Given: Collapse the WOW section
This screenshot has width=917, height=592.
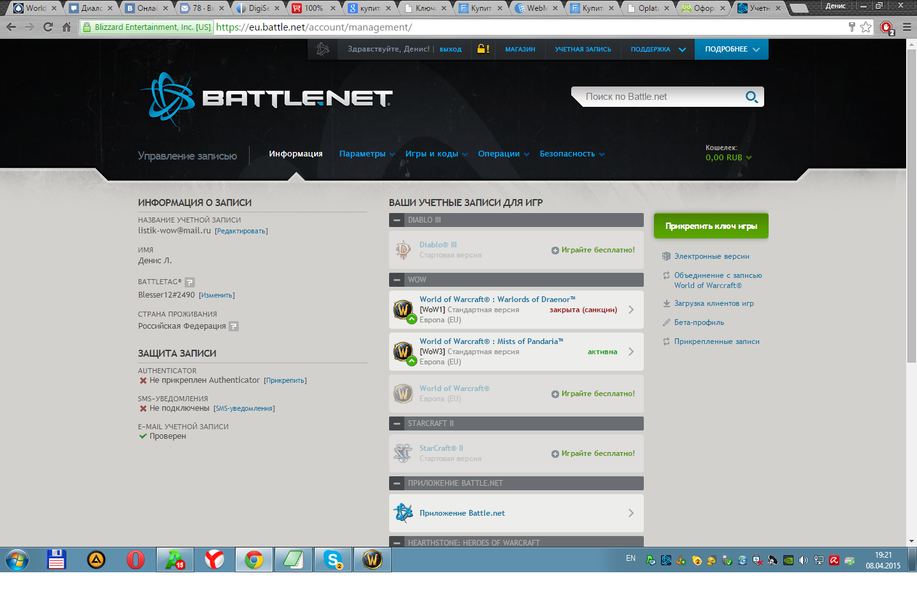Looking at the screenshot, I should coord(397,280).
